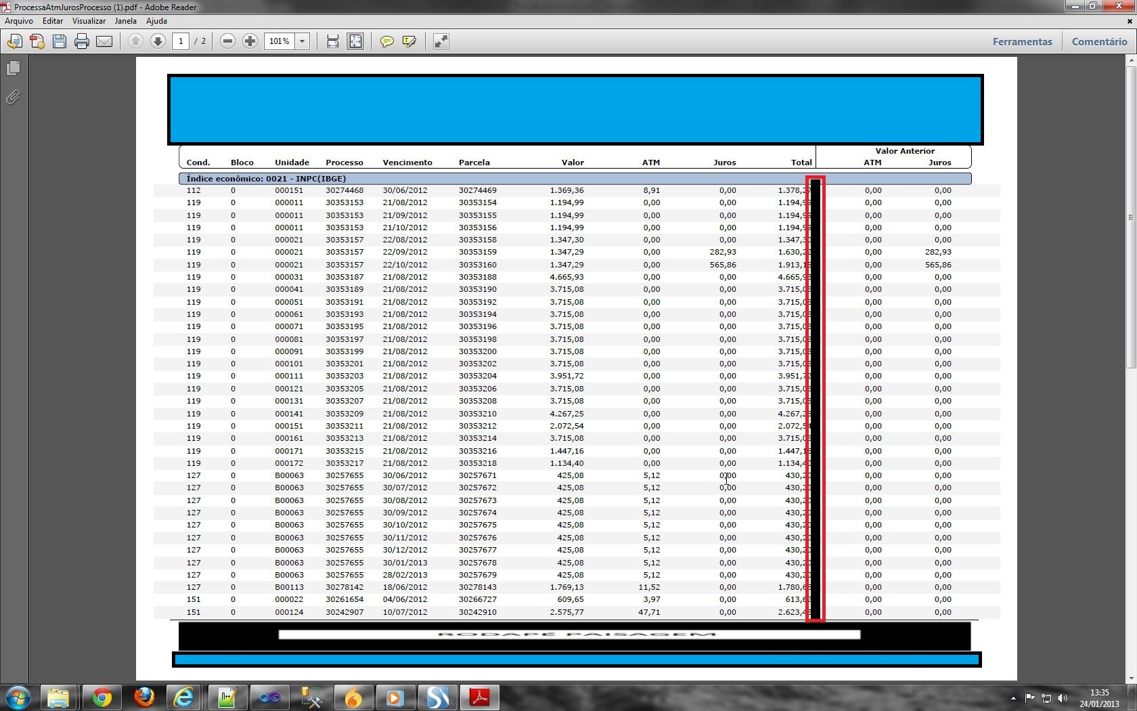Click Parcela value 30242910

pos(478,612)
